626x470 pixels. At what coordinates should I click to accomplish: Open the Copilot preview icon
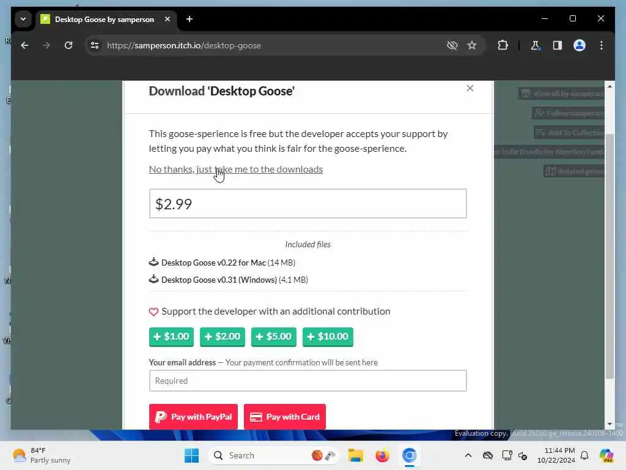click(606, 455)
